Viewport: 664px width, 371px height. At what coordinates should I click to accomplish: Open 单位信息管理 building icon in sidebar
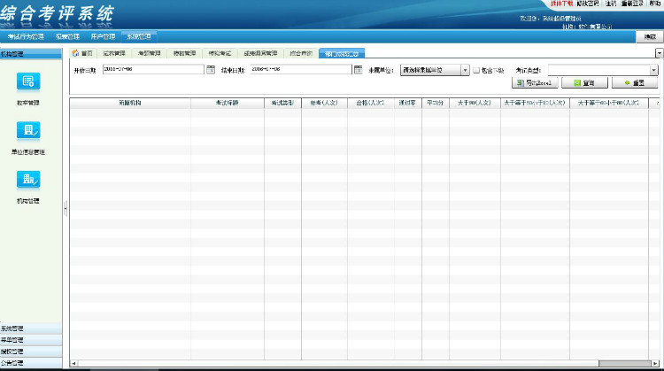point(28,130)
